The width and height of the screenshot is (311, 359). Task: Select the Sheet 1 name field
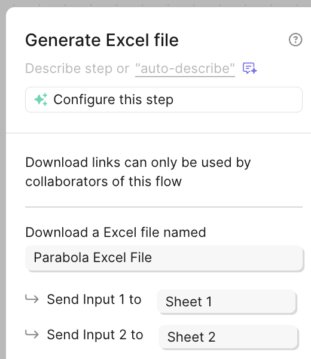[227, 302]
